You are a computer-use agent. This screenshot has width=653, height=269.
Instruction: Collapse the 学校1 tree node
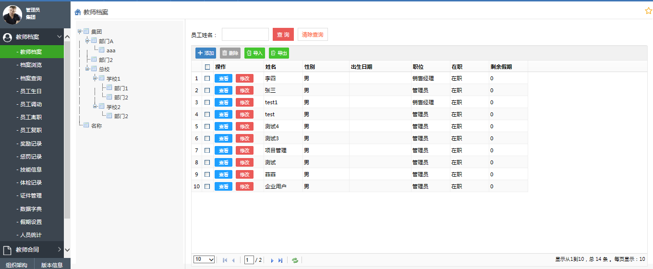95,78
